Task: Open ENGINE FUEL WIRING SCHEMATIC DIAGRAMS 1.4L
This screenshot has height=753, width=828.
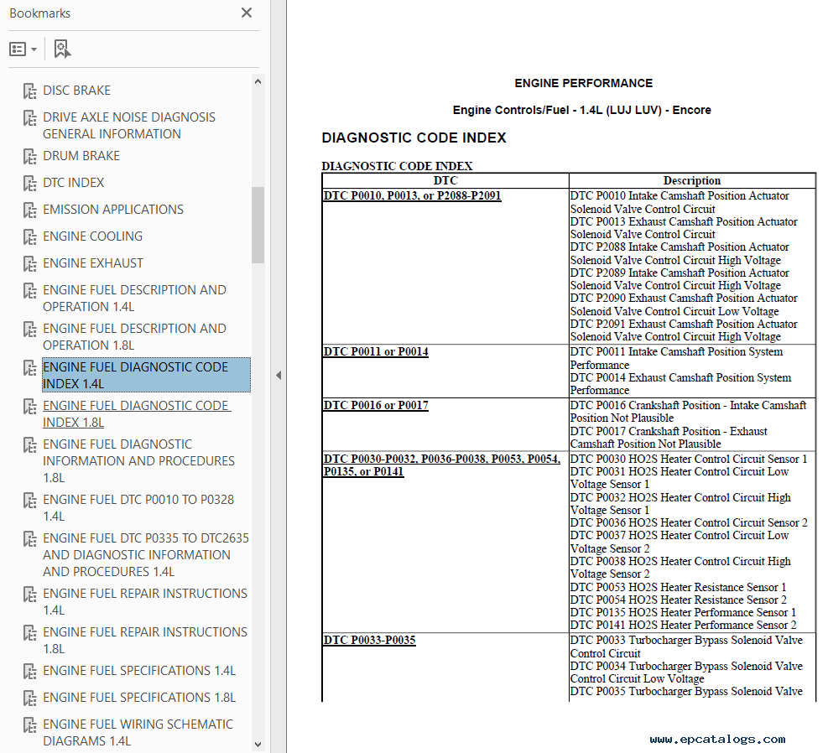Action: tap(138, 732)
